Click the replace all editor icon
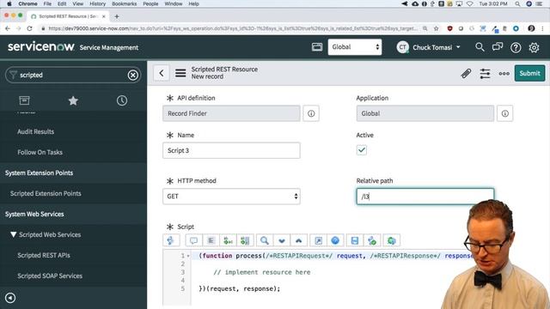This screenshot has width=550, height=309. [x=245, y=240]
